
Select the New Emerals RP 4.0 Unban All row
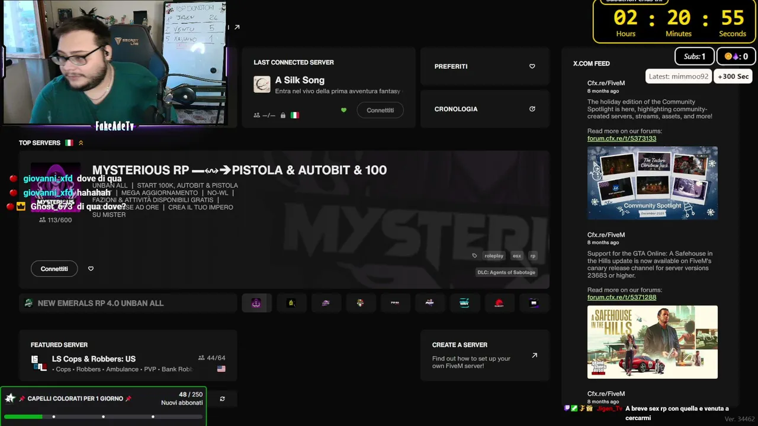pyautogui.click(x=128, y=303)
